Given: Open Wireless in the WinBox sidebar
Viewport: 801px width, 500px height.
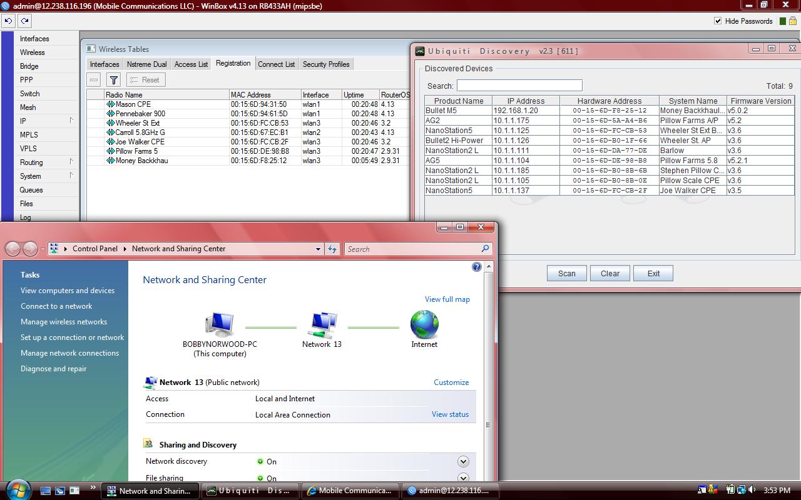Looking at the screenshot, I should (x=33, y=52).
